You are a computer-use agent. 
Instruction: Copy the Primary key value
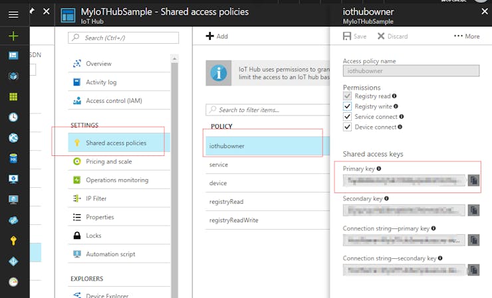[473, 181]
